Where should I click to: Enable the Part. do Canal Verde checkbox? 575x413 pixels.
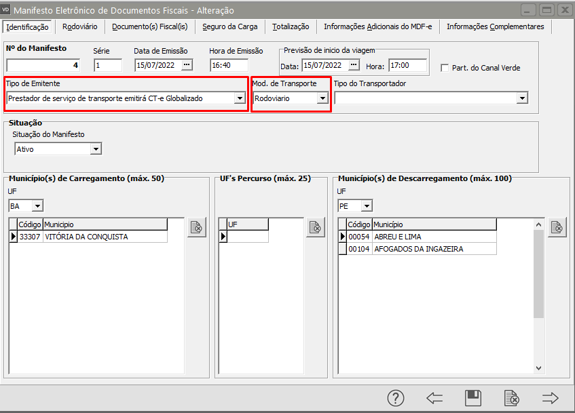point(445,68)
